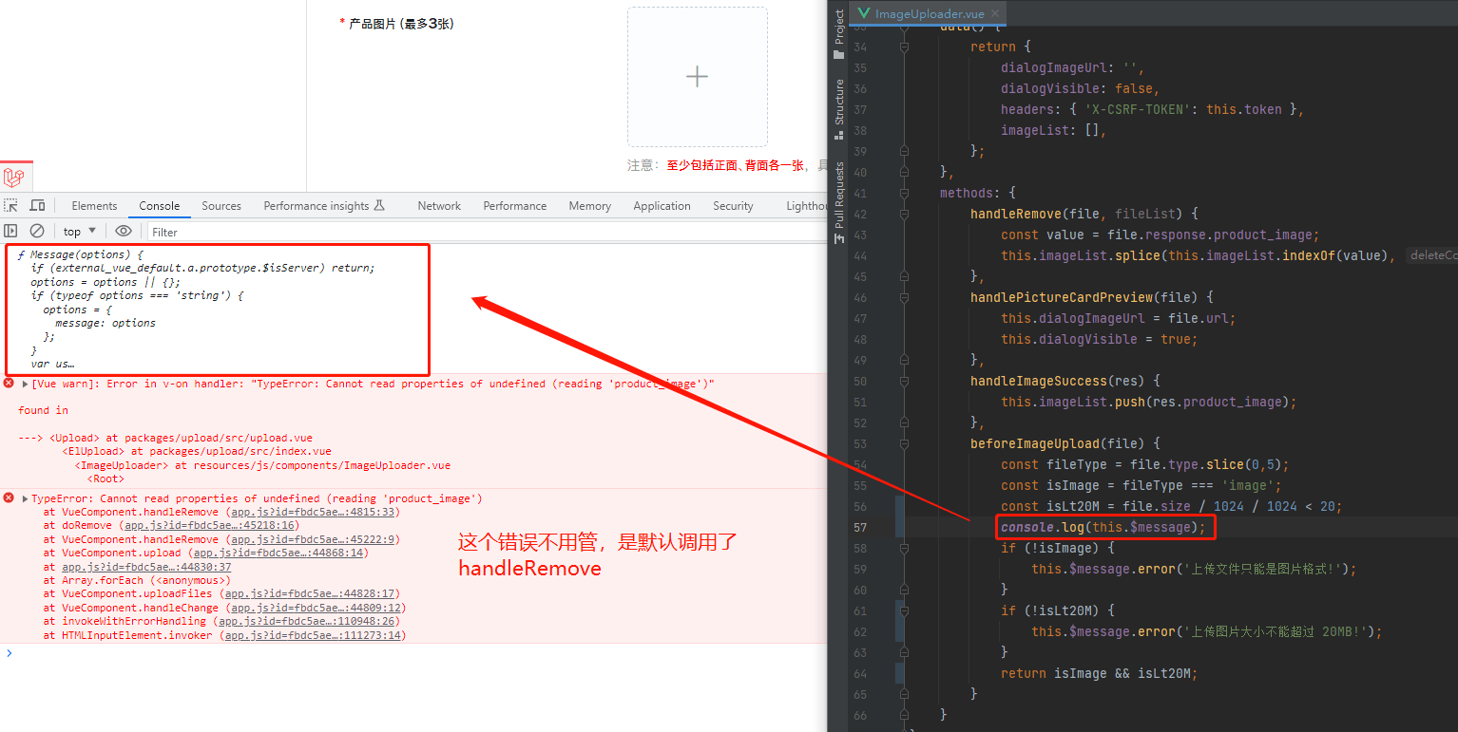Collapse the methods block at line 41
Screen dimensions: 1458x732
(904, 193)
